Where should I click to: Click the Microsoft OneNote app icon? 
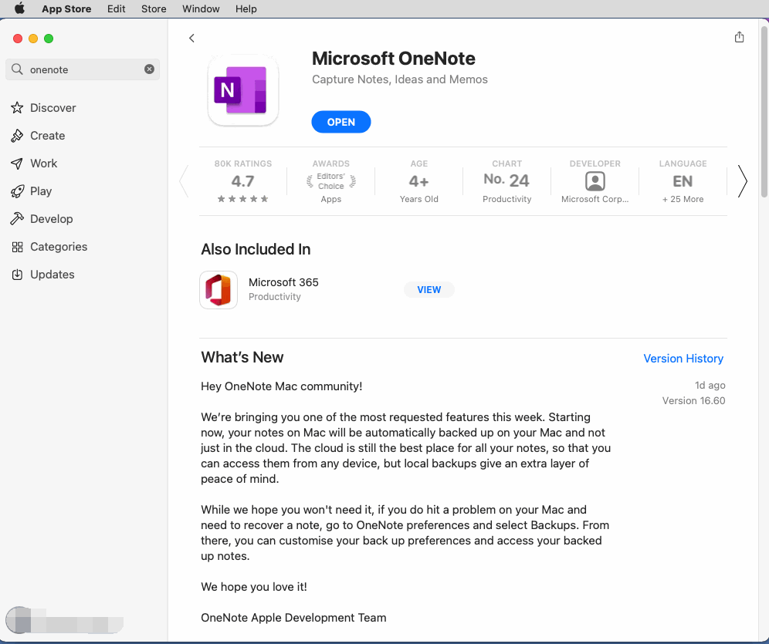[x=243, y=90]
